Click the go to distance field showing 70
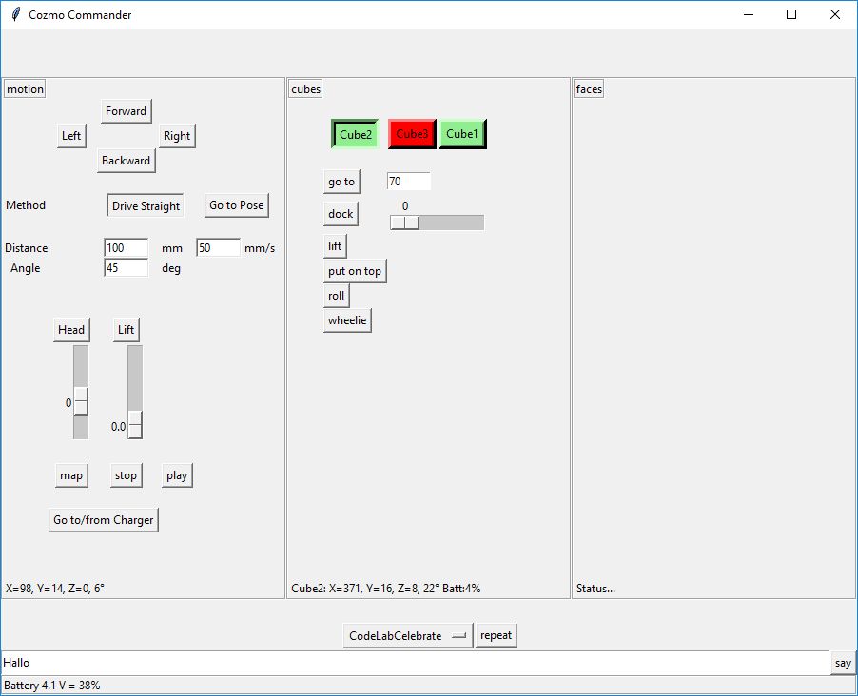858x696 pixels. 408,181
